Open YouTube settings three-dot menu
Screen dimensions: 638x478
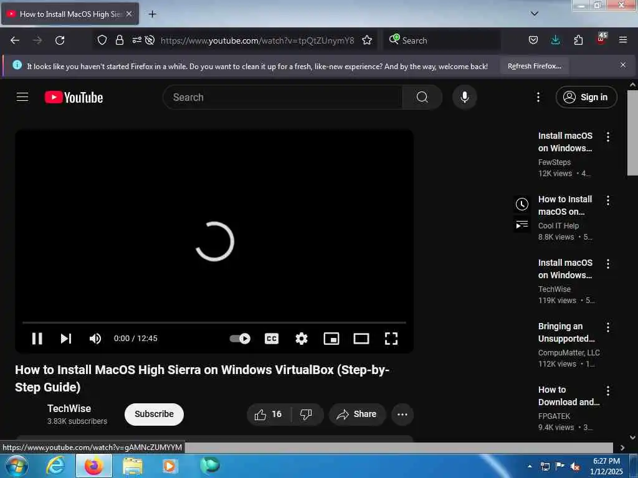(x=538, y=97)
